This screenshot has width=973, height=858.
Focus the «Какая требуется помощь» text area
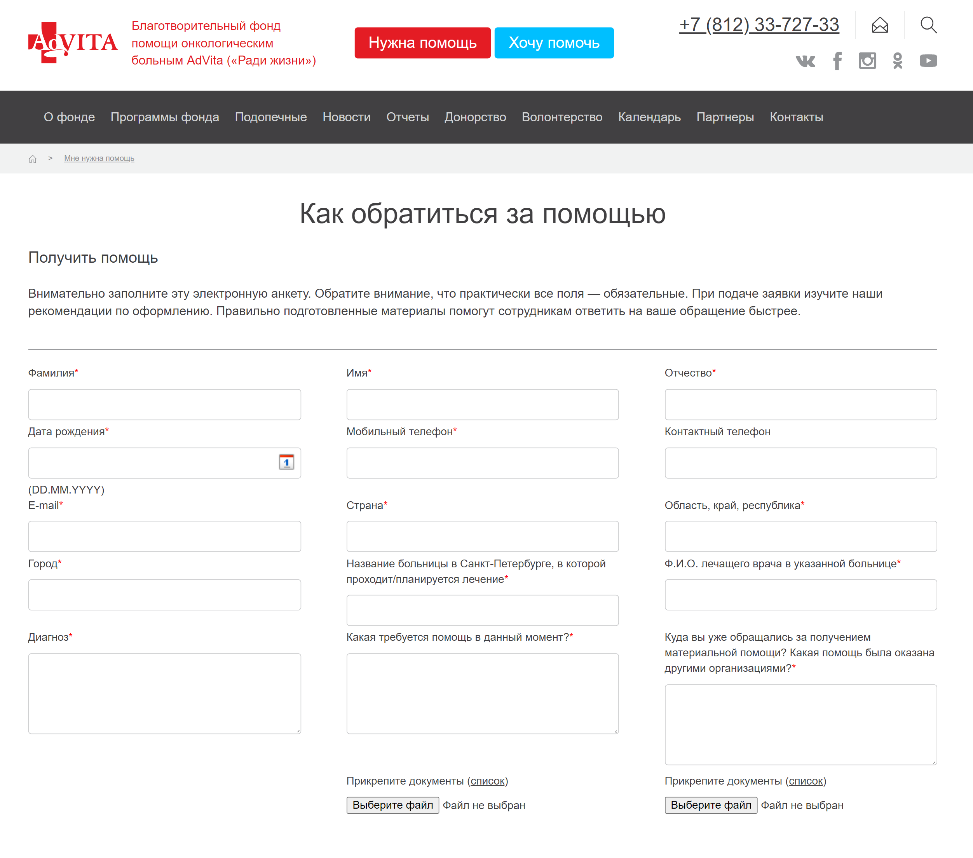(x=483, y=694)
